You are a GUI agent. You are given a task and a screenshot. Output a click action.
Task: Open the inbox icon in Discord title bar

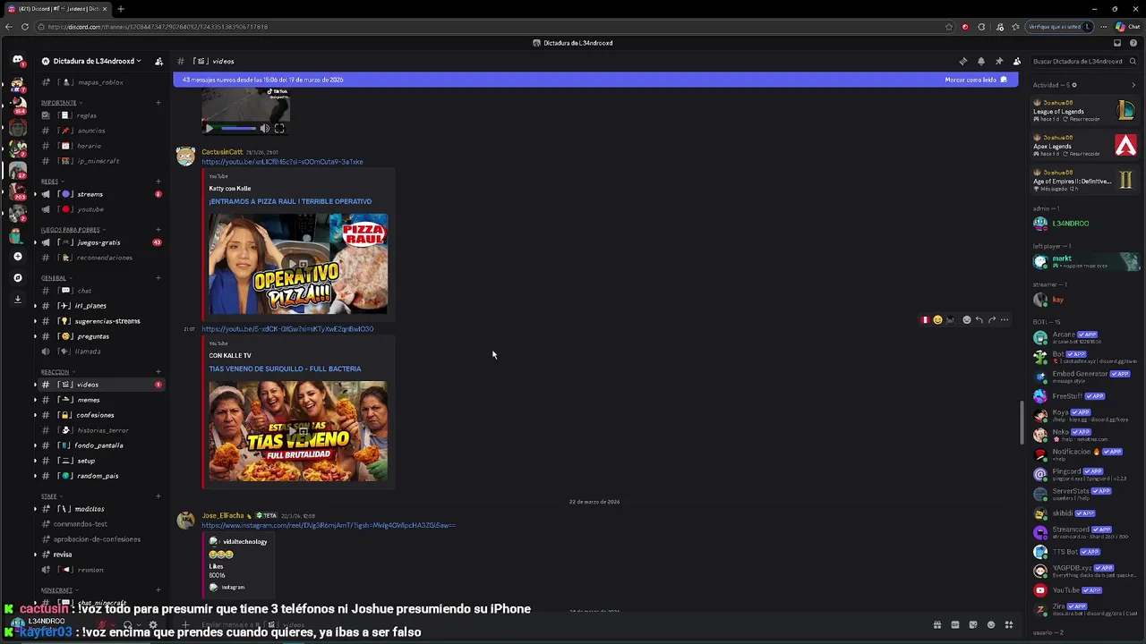pyautogui.click(x=1117, y=43)
